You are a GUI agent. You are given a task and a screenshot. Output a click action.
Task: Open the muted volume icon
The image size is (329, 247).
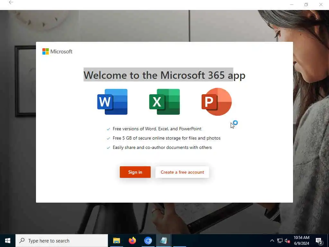288,241
